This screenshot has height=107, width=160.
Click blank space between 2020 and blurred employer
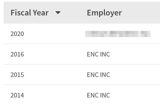coord(54,34)
